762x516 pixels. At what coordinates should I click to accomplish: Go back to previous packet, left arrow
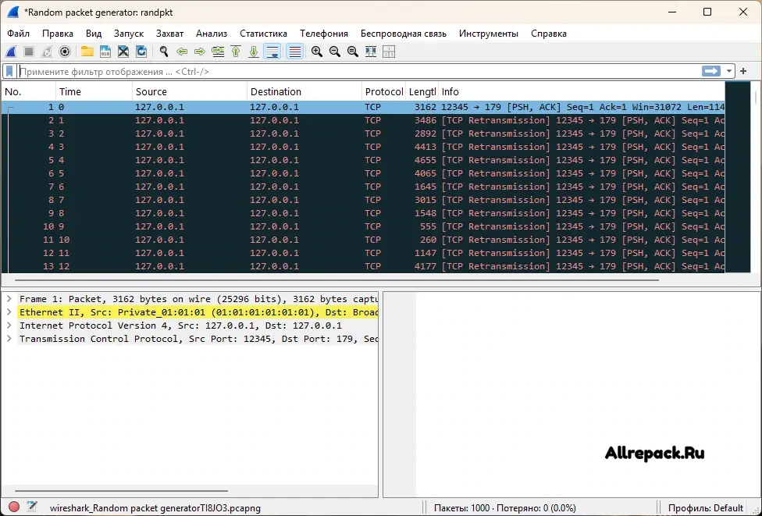(182, 52)
